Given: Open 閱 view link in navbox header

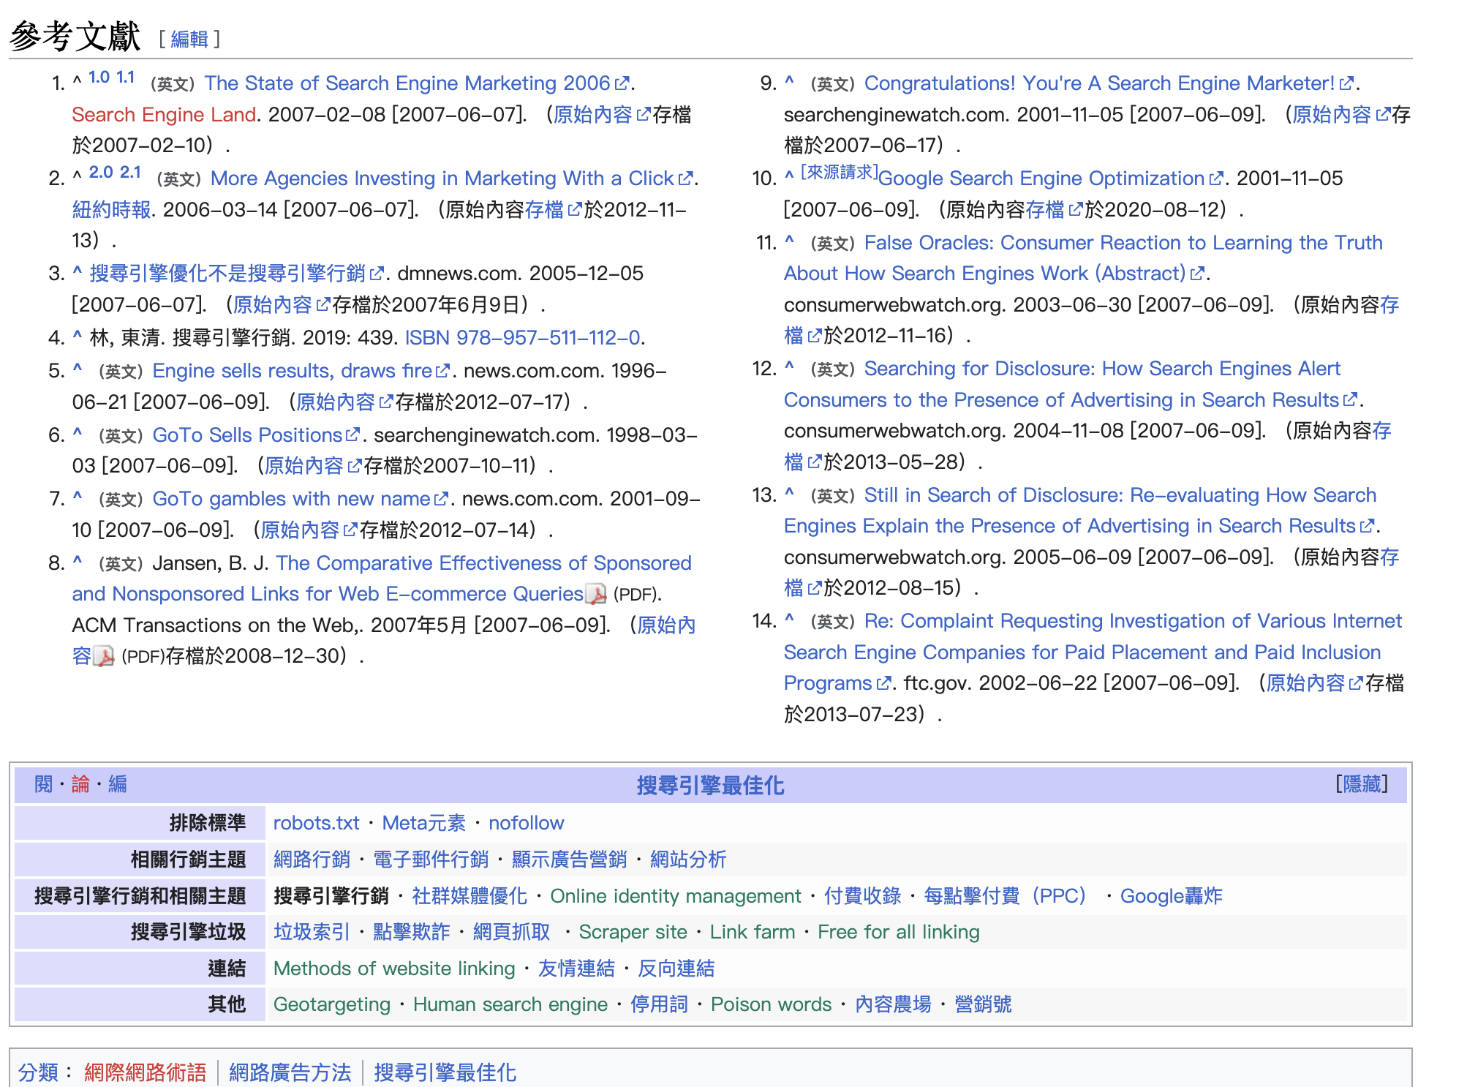Looking at the screenshot, I should pos(43,784).
